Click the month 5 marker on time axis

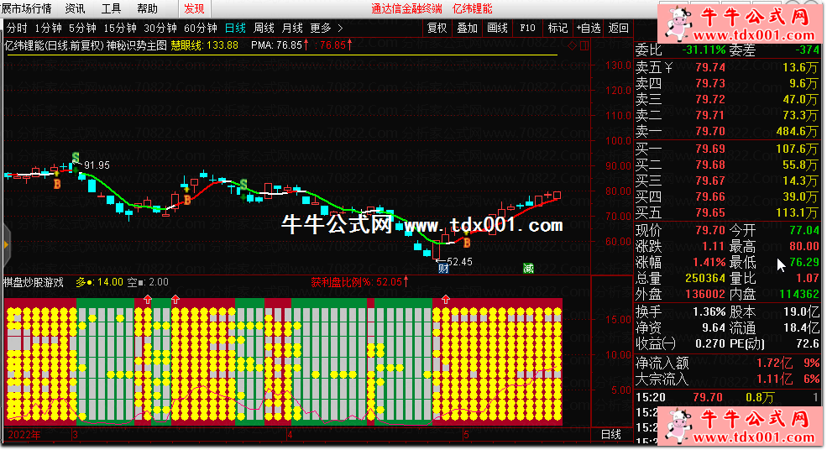click(x=466, y=435)
